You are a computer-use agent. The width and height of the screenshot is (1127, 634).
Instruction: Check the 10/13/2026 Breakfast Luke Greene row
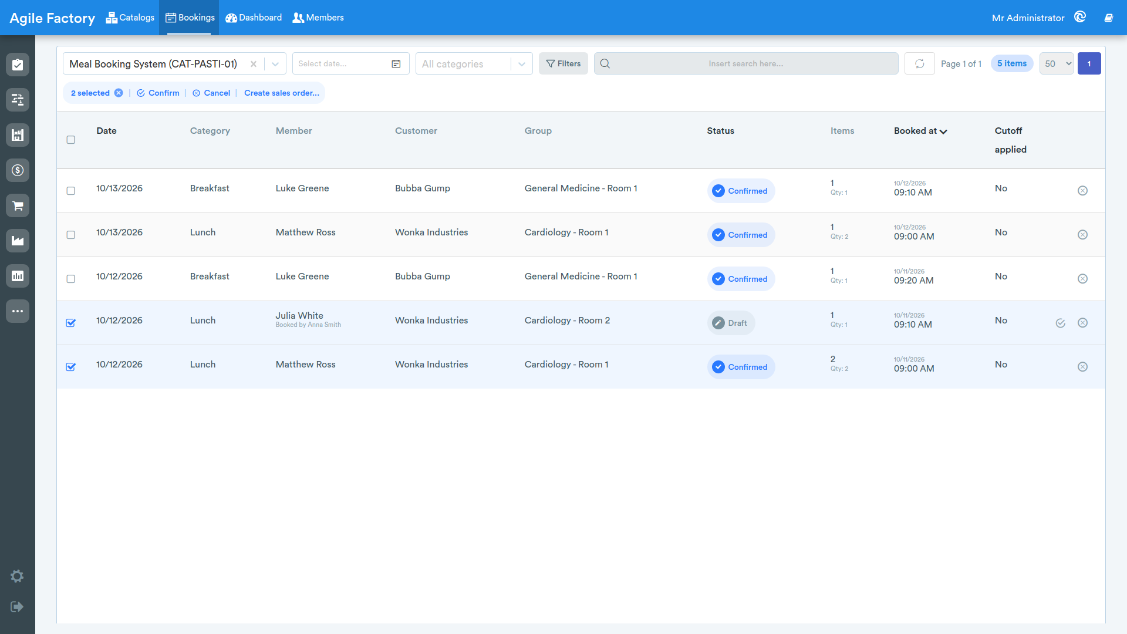coord(71,191)
